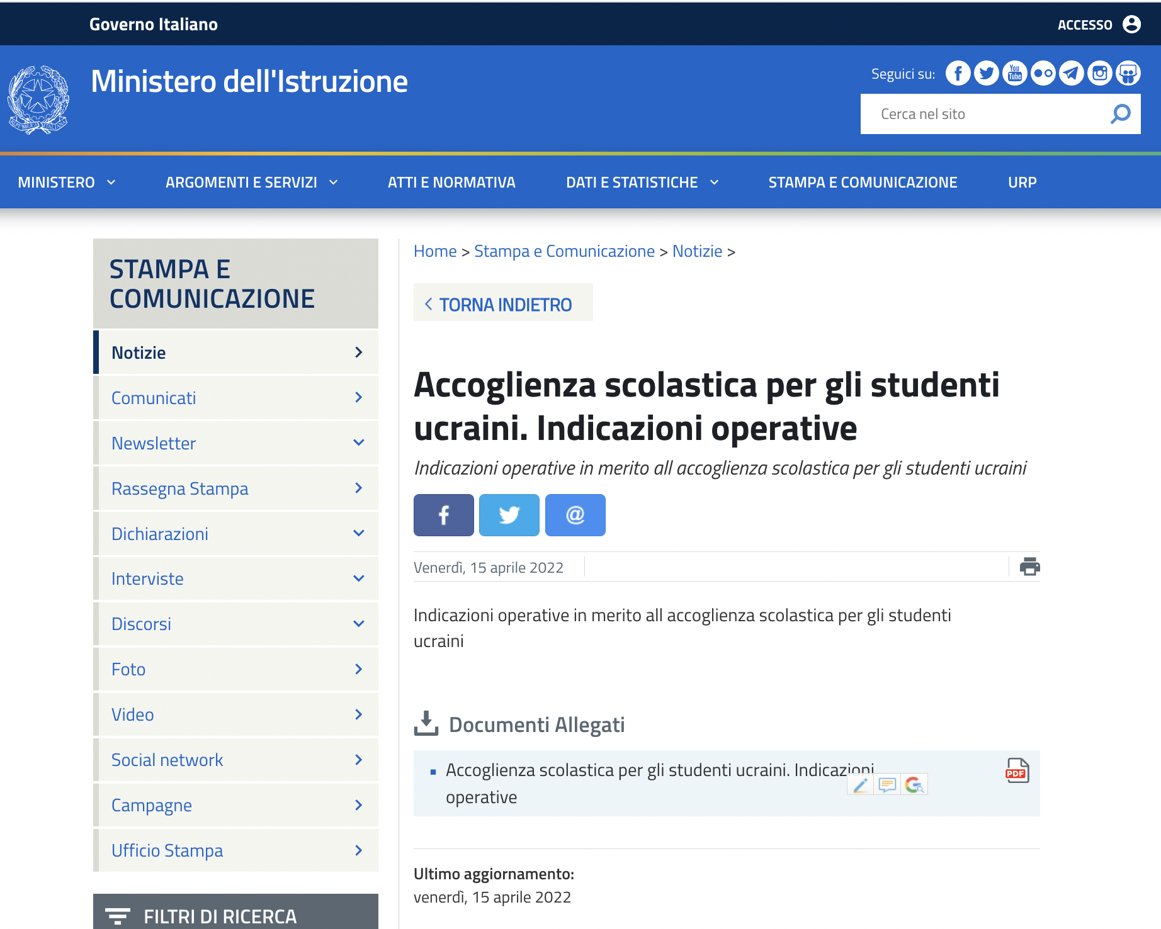This screenshot has width=1161, height=929.
Task: Open Notizie breadcrumb link
Action: click(697, 251)
